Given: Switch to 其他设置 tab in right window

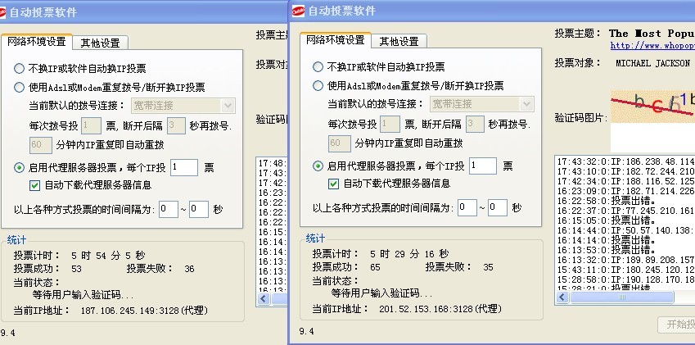Looking at the screenshot, I should 399,41.
